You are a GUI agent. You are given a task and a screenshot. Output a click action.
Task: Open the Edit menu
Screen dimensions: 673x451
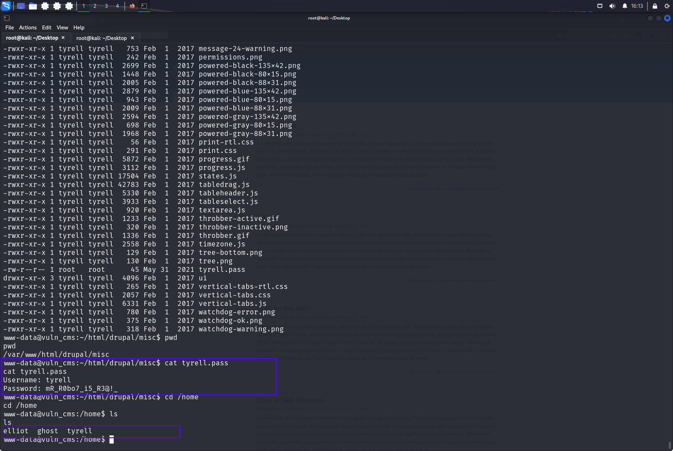click(x=46, y=28)
